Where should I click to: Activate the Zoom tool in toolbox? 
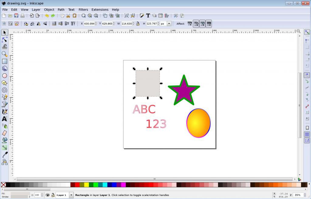click(x=5, y=54)
